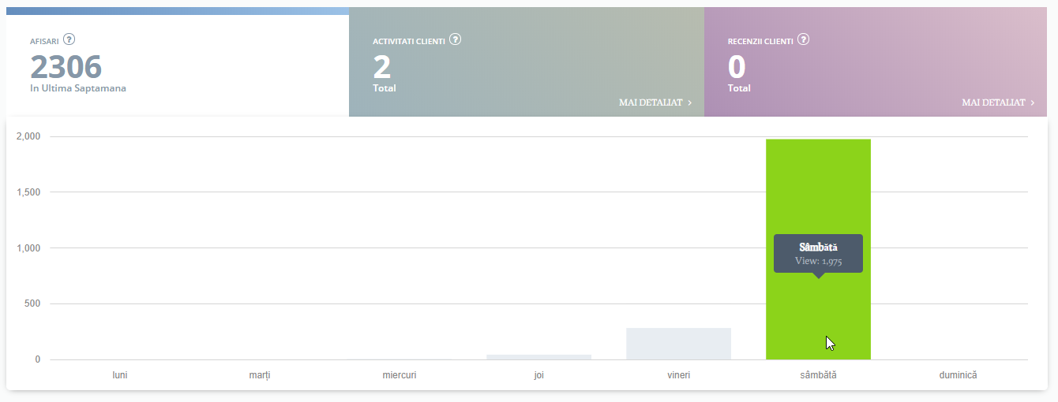This screenshot has height=402, width=1058.
Task: Click the vineri bar in the chart
Action: [x=678, y=344]
